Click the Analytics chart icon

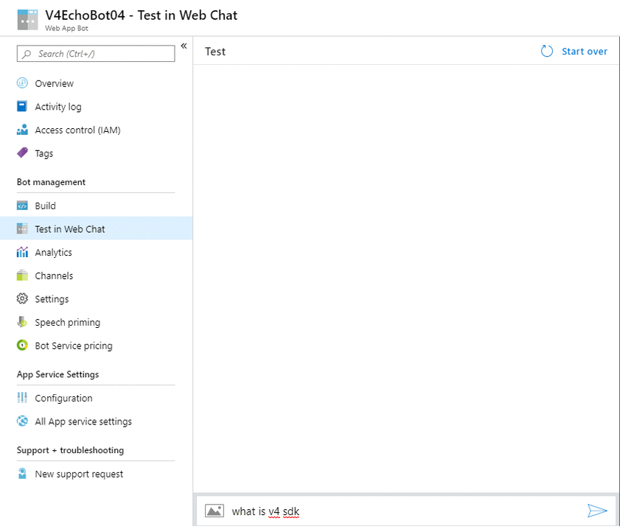(22, 252)
